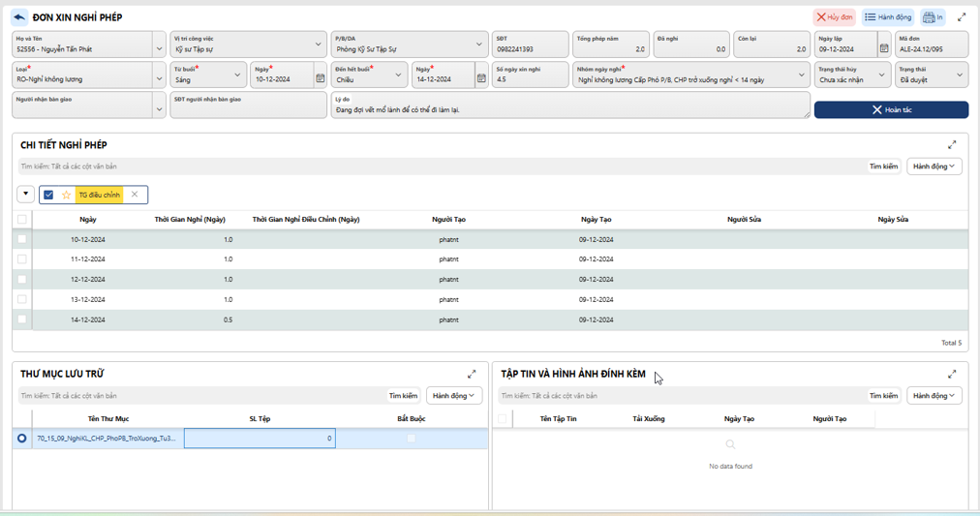Click the Số ngày xin nghỉ field
The height and width of the screenshot is (516, 980).
(x=530, y=75)
